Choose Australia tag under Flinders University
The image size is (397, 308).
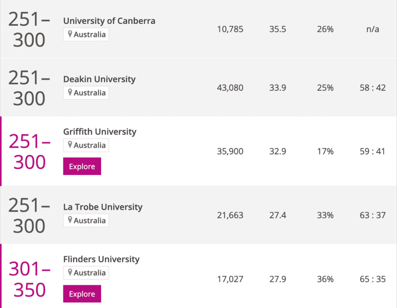click(x=89, y=273)
